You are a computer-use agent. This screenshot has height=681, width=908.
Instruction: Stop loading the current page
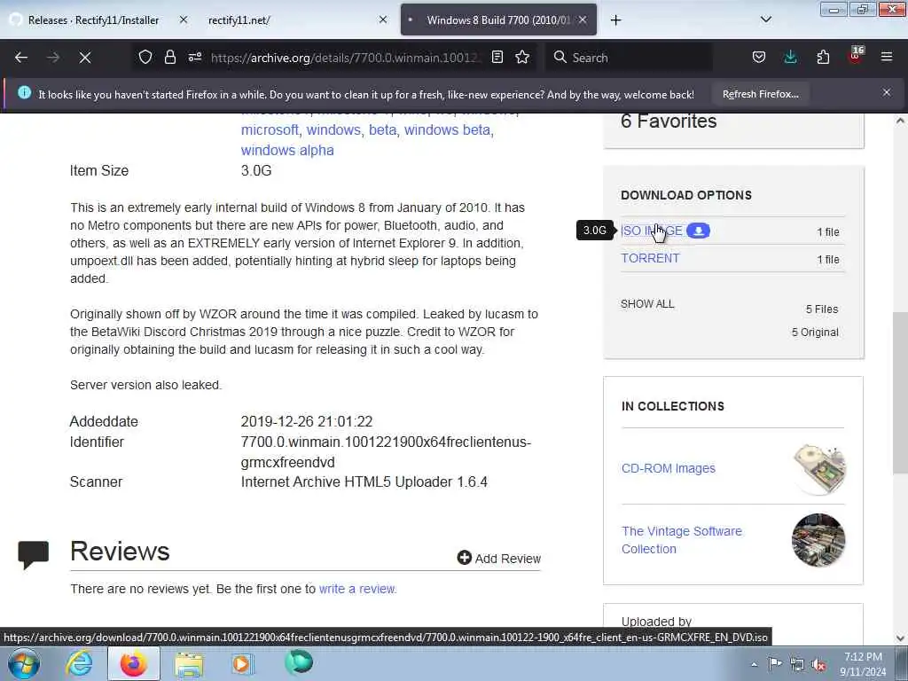click(85, 58)
